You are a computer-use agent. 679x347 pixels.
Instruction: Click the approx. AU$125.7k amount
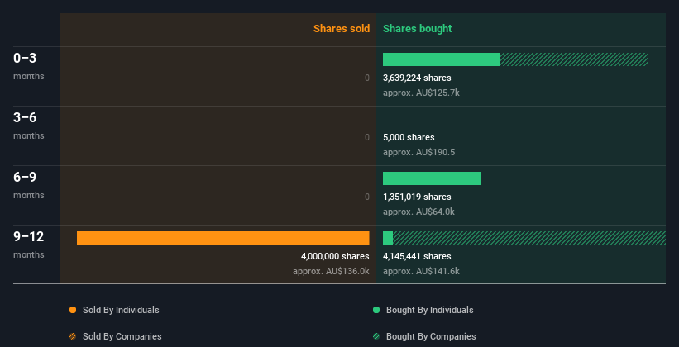(x=421, y=93)
